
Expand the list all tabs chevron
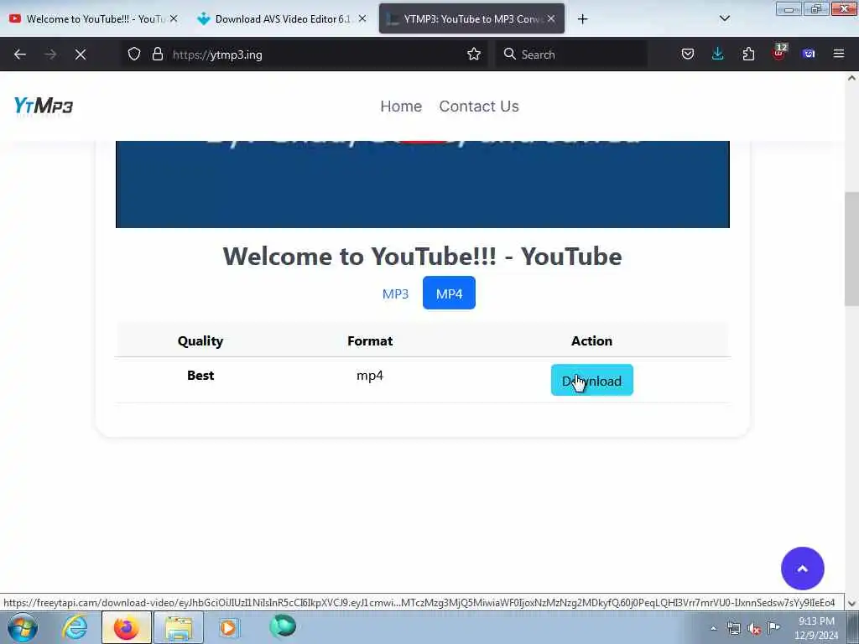pyautogui.click(x=724, y=18)
